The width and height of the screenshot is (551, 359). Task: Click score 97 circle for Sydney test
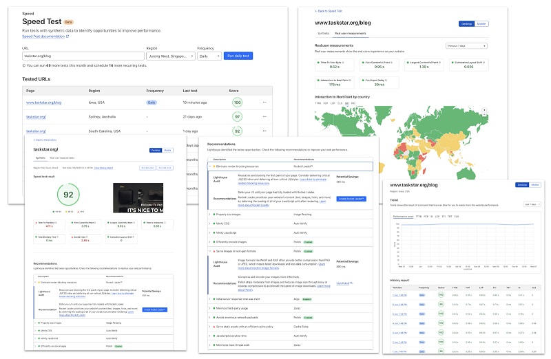237,117
